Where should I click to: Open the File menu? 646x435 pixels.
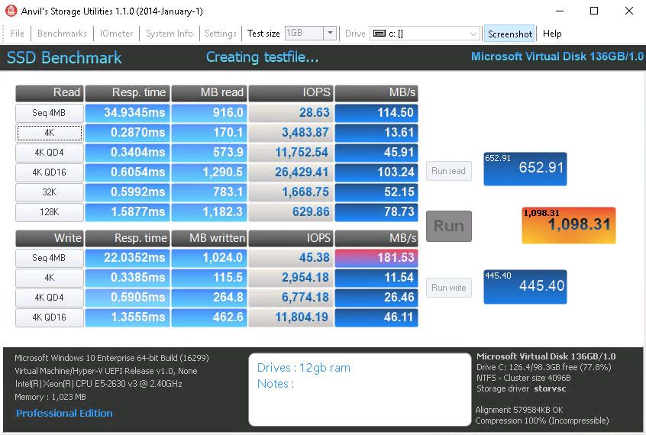click(18, 34)
